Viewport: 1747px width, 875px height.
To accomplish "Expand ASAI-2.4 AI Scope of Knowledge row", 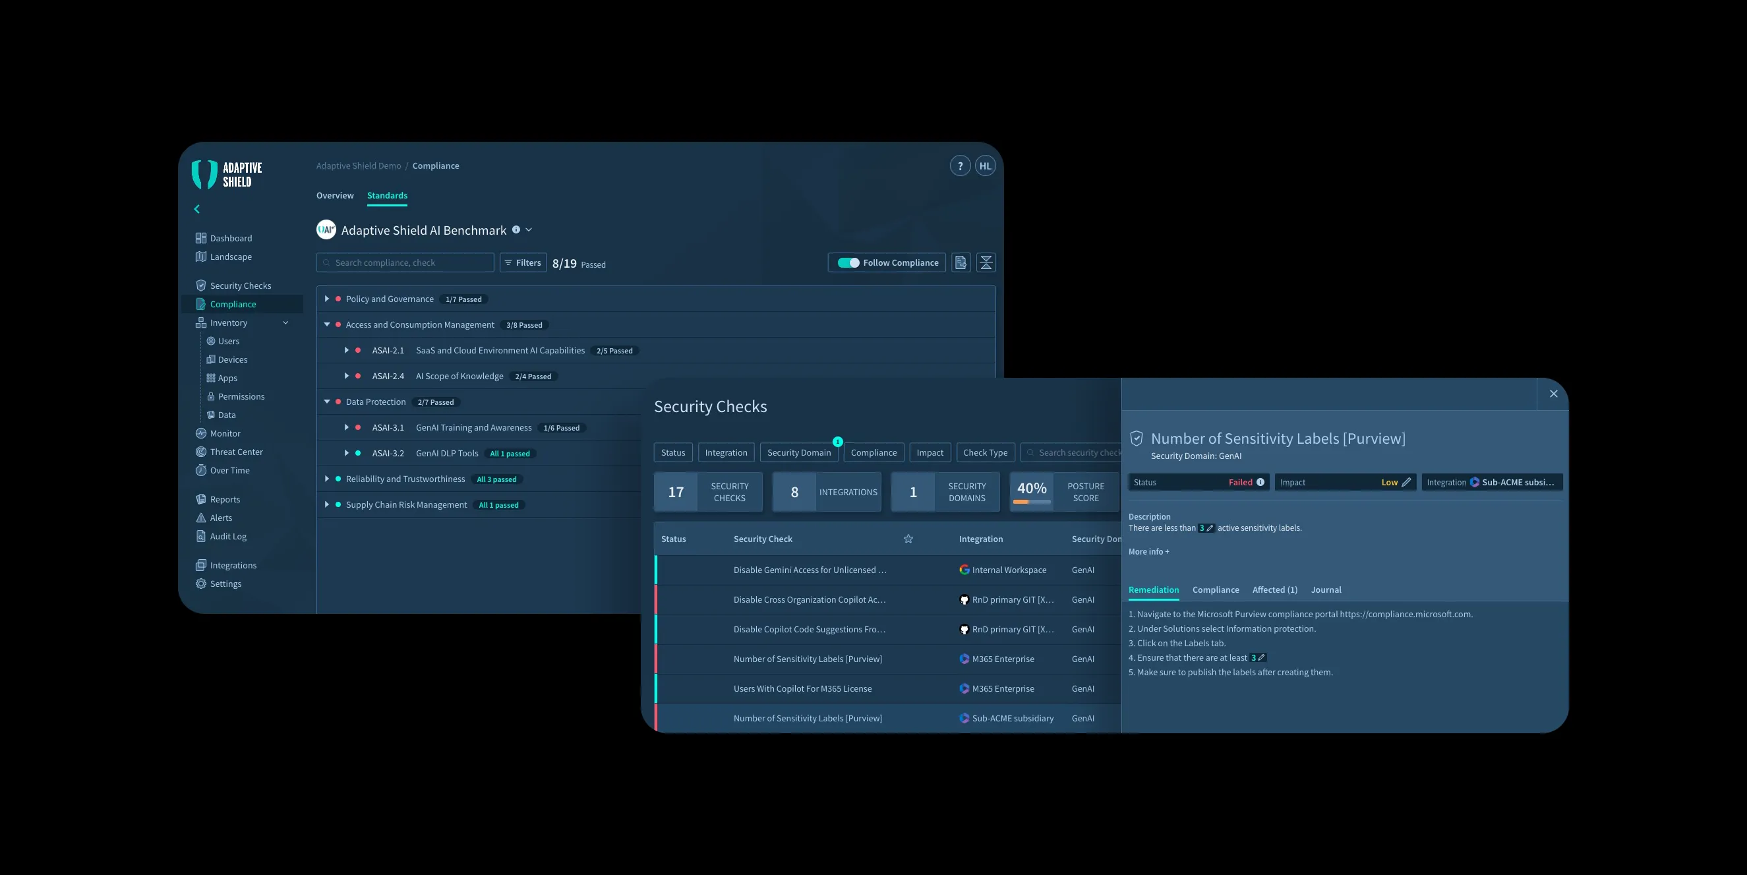I will click(346, 376).
